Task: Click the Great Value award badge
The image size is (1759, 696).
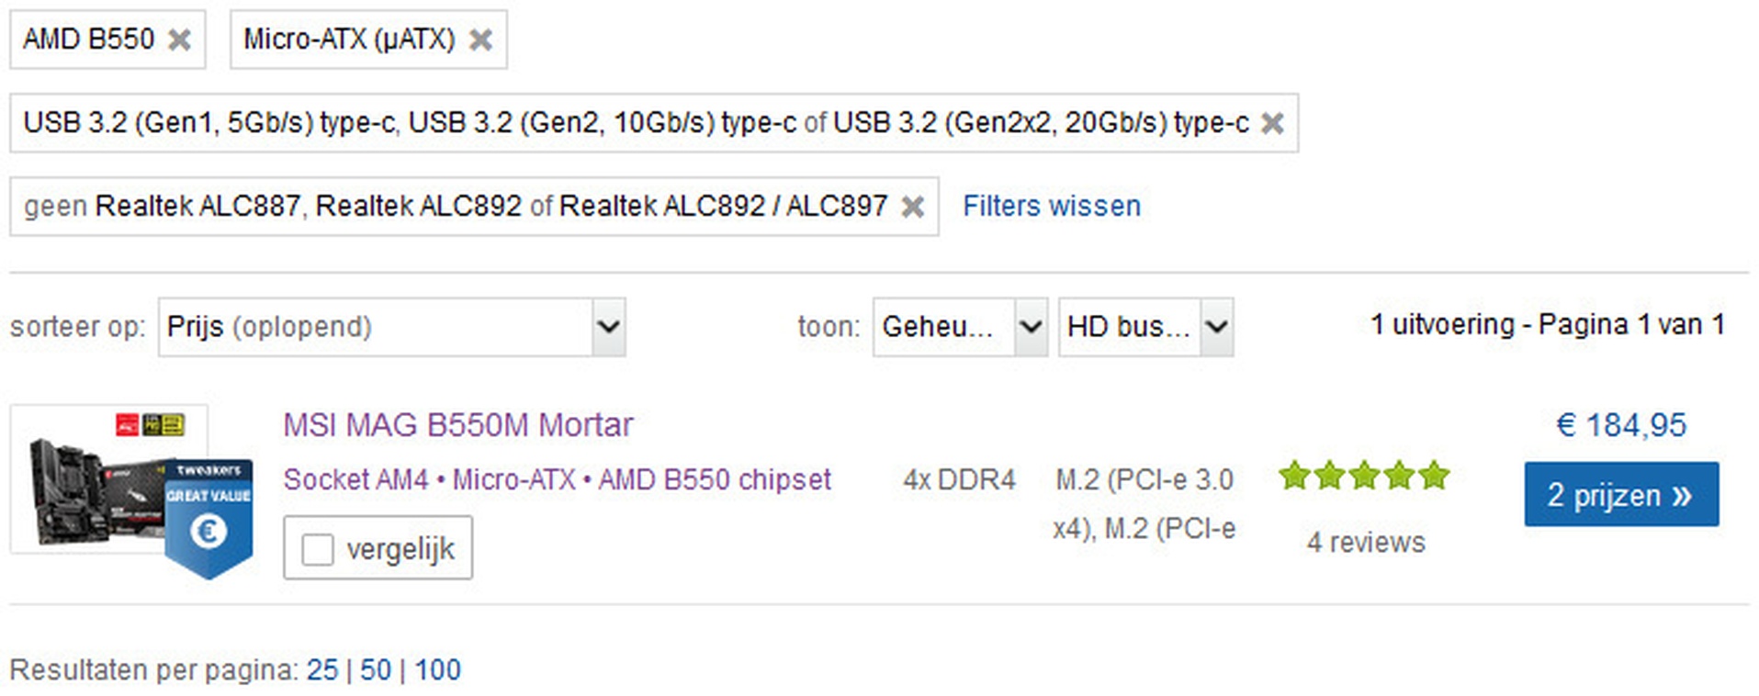Action: (209, 519)
